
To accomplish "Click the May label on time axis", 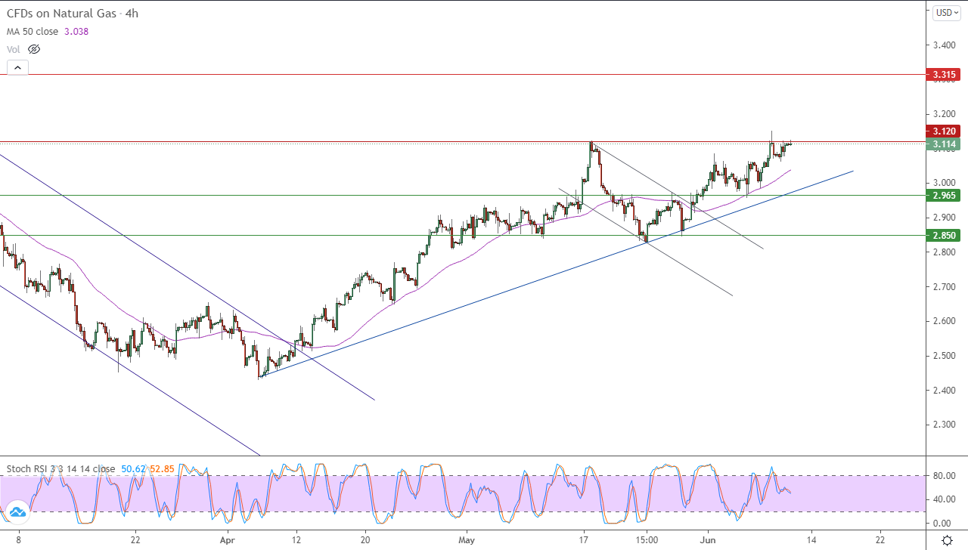I will click(467, 540).
